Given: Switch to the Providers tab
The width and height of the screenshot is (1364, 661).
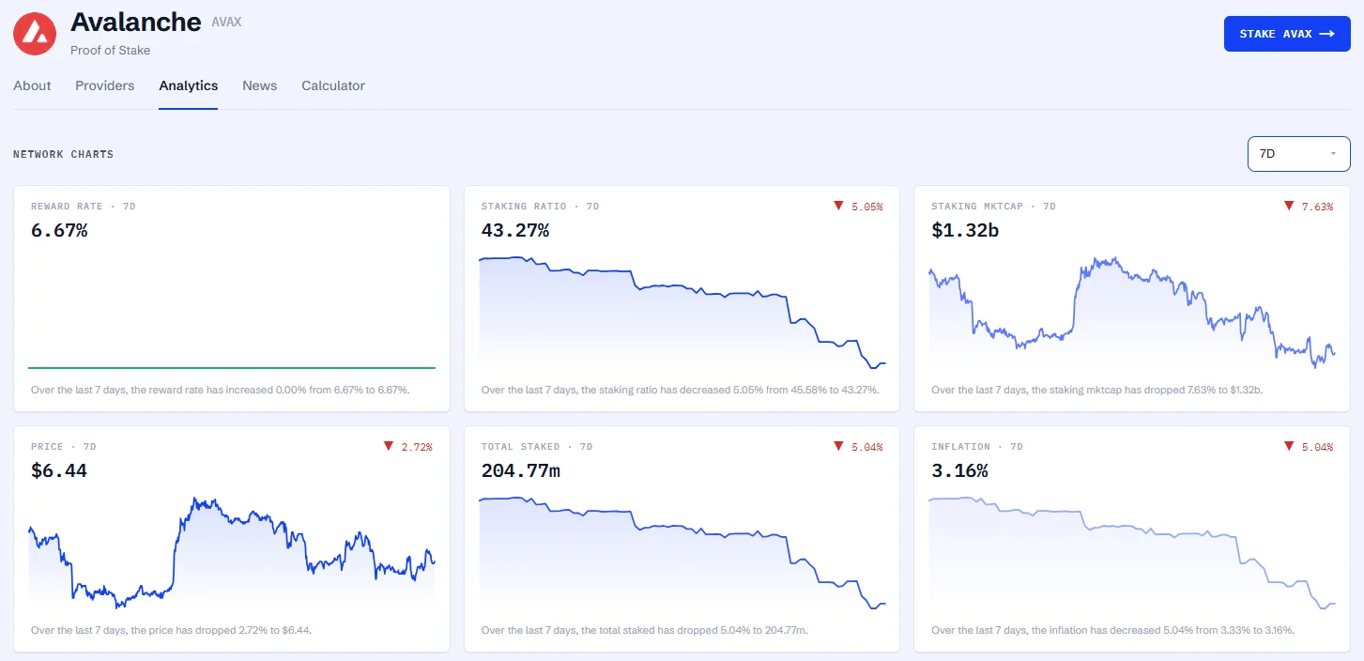Looking at the screenshot, I should [105, 85].
